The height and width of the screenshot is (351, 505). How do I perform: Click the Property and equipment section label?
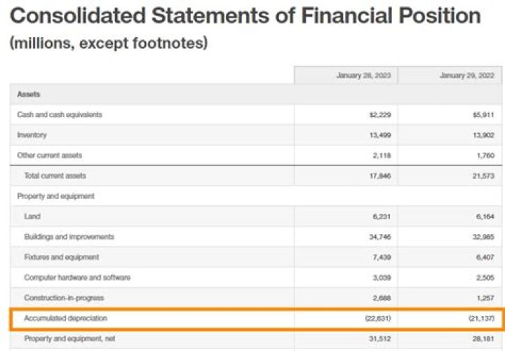pyautogui.click(x=55, y=196)
